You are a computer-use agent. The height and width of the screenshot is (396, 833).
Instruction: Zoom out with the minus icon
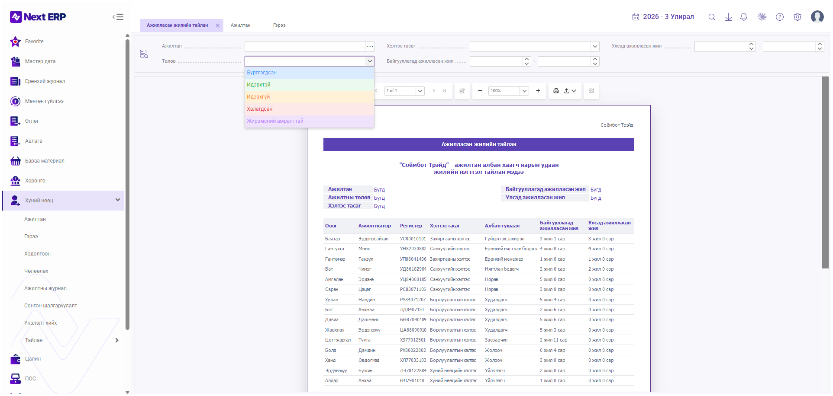point(480,91)
